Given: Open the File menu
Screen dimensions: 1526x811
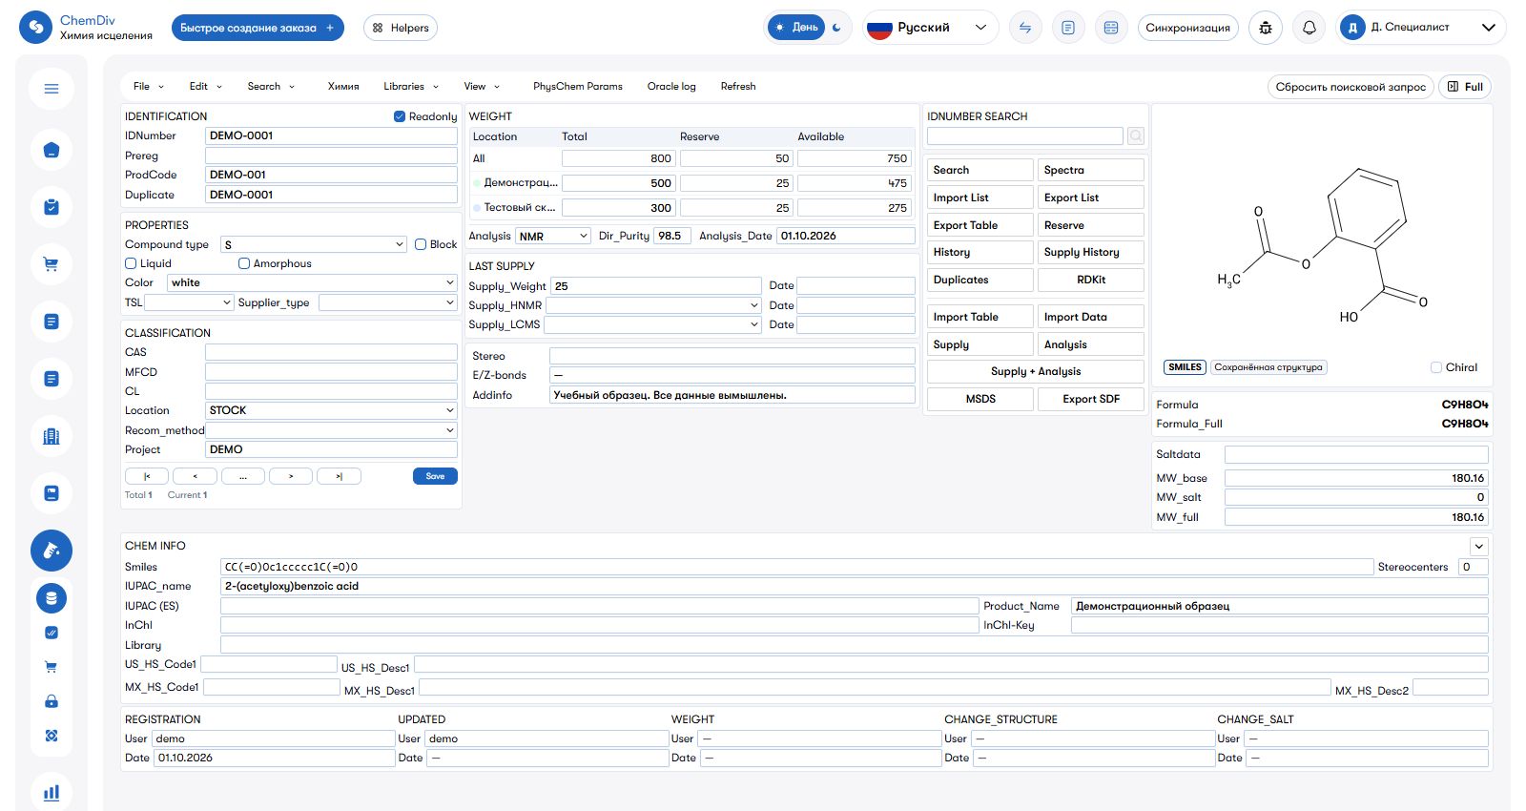Looking at the screenshot, I should pos(148,86).
